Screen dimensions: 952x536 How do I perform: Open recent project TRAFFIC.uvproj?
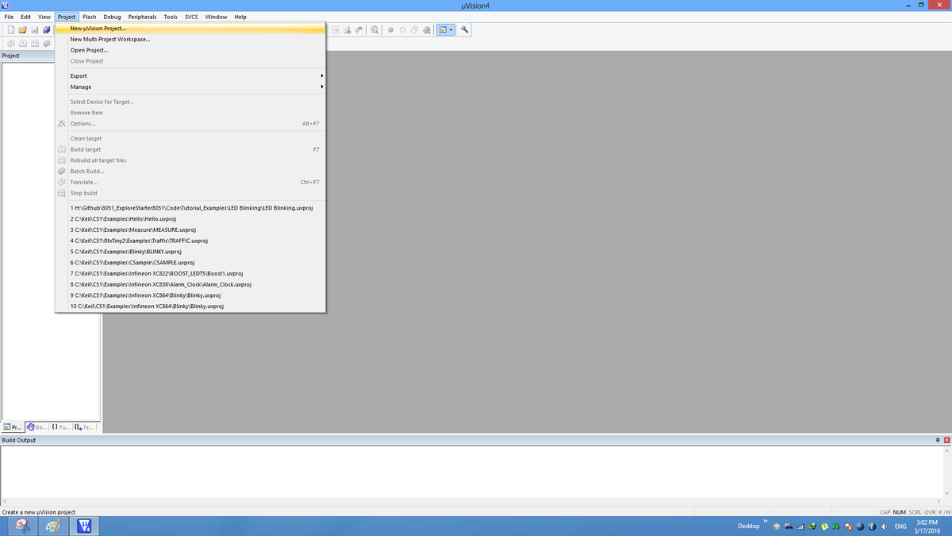(190, 241)
